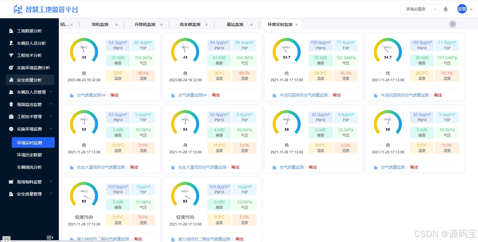Click the « tab-bar scroll button
The image size is (478, 242).
coord(453,24)
